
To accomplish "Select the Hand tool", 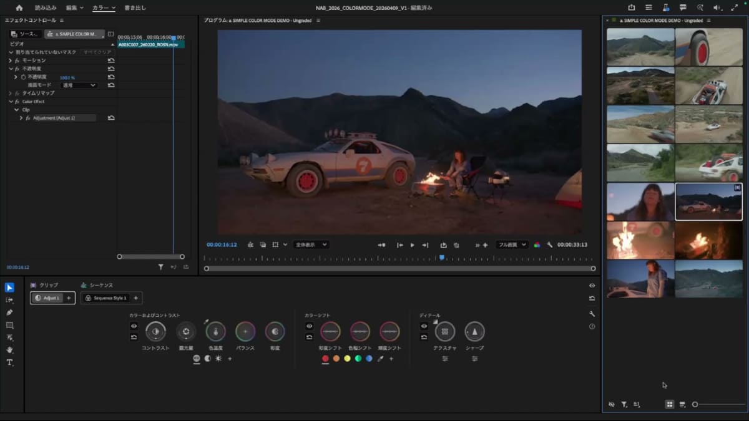I will [9, 350].
